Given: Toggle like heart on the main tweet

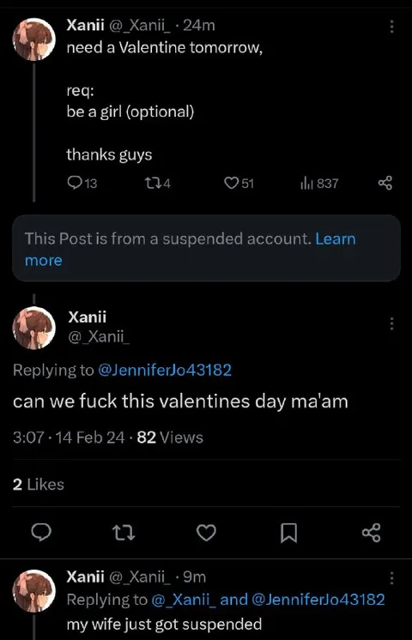Looking at the screenshot, I should [206, 533].
